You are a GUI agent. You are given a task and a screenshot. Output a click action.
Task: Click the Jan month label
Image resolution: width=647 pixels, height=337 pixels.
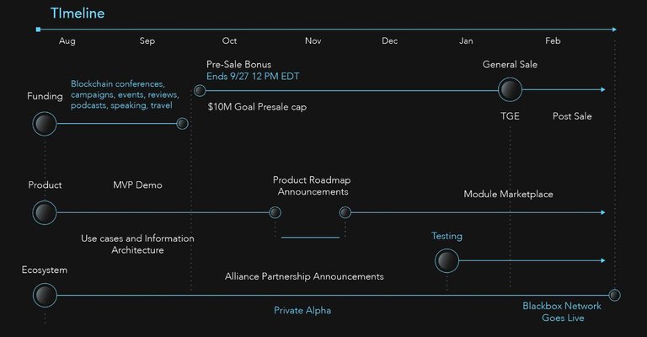pyautogui.click(x=466, y=40)
